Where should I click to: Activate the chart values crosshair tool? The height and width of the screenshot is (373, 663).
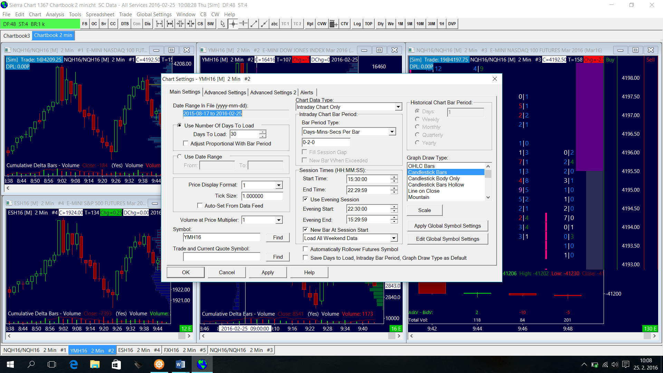tap(233, 24)
